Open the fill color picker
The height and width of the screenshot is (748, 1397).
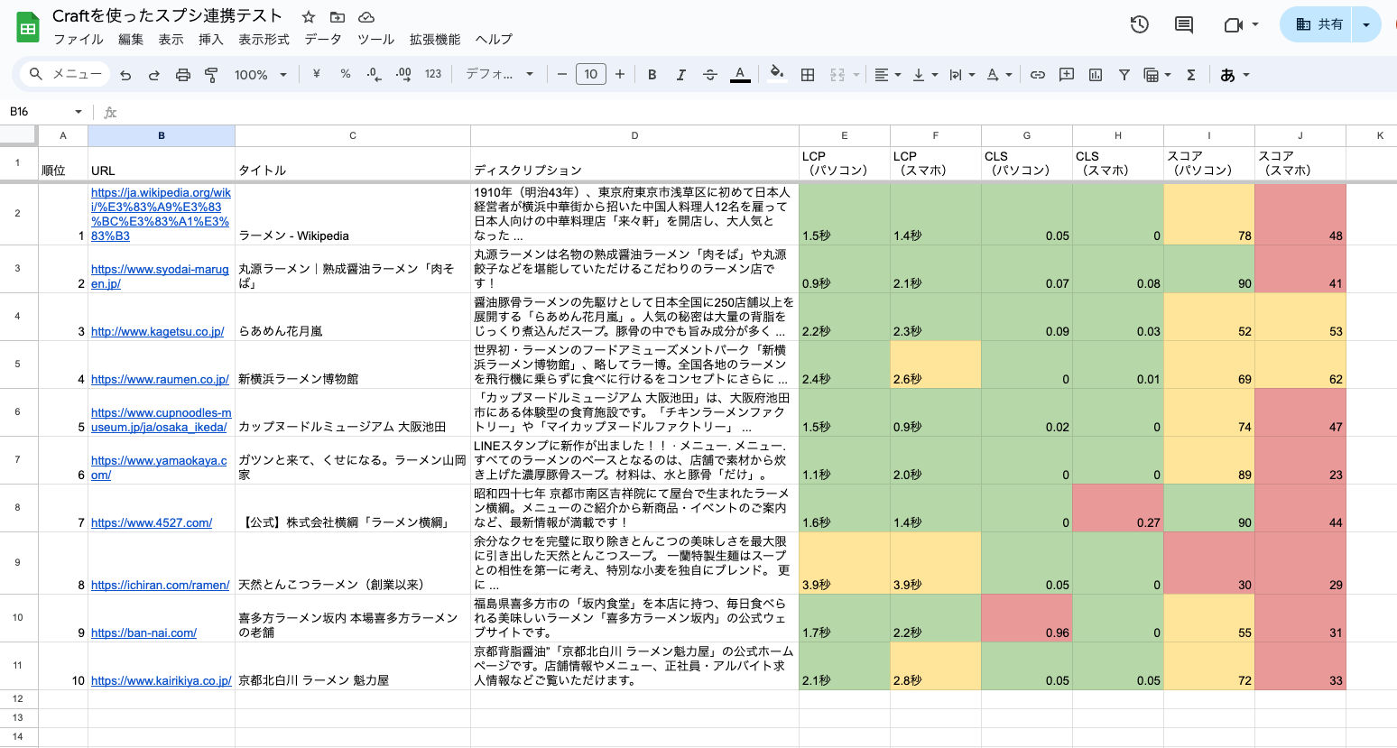click(x=776, y=74)
